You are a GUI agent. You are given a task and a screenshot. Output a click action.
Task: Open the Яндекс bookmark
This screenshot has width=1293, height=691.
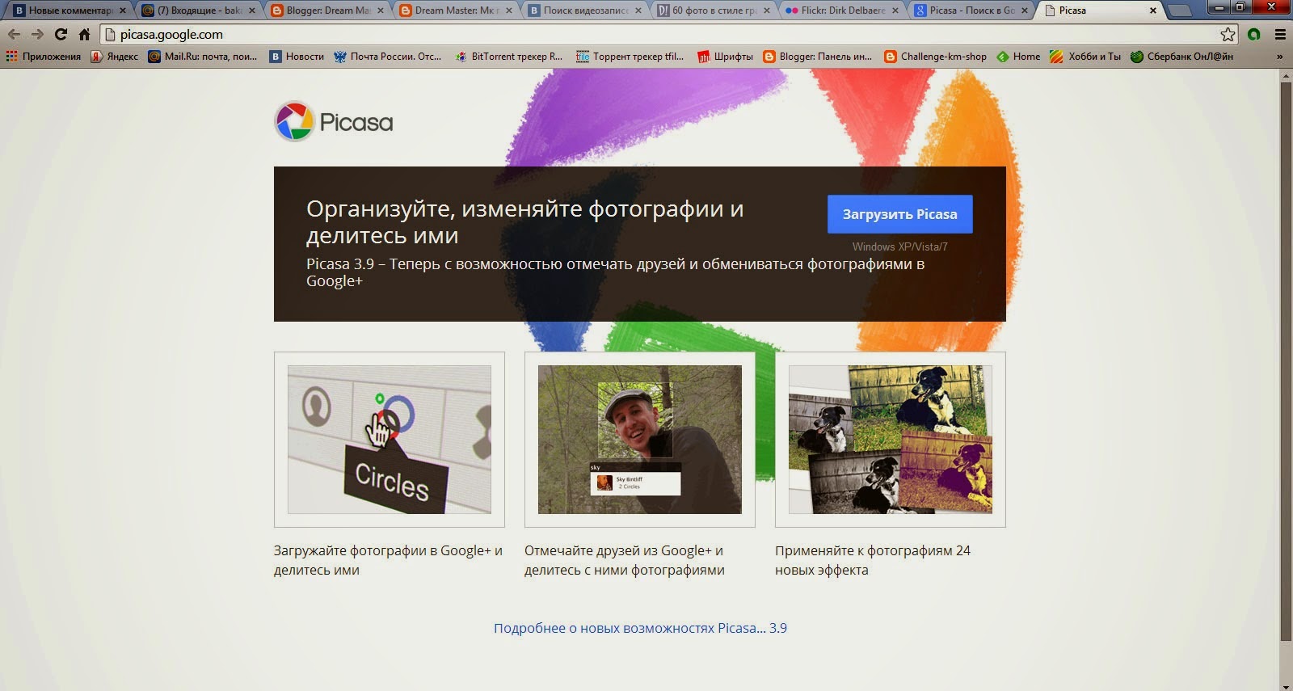115,57
